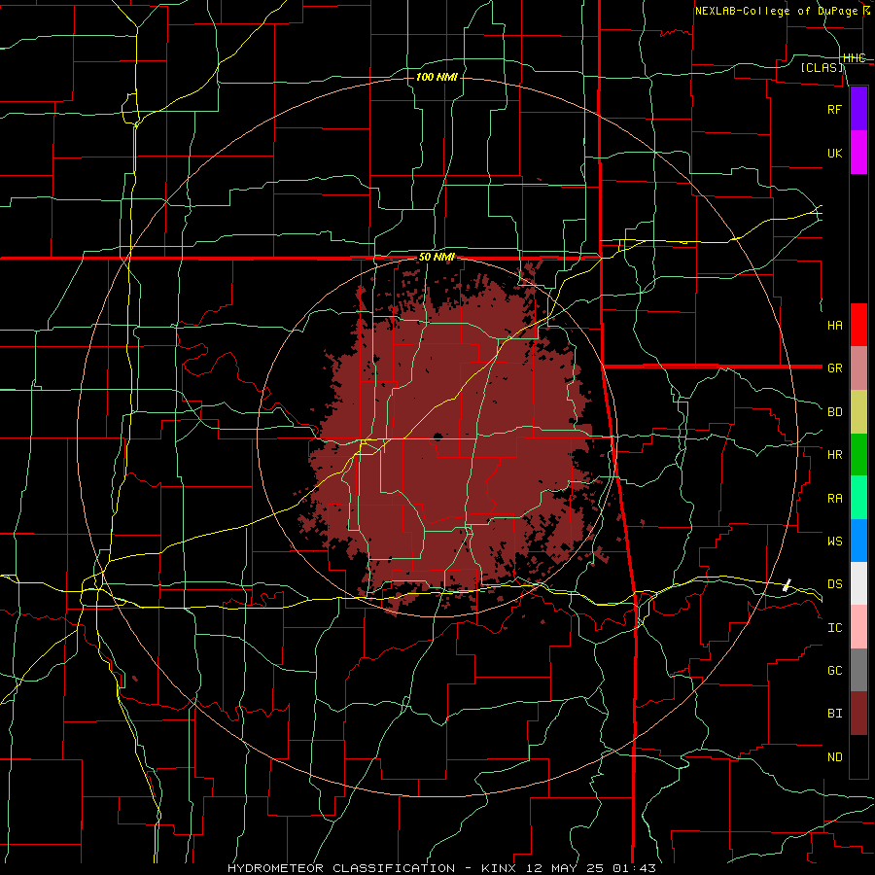Viewport: 875px width, 875px height.
Task: Click the HYDROMETEOR CLASSIFICATION title text
Action: pos(341,868)
